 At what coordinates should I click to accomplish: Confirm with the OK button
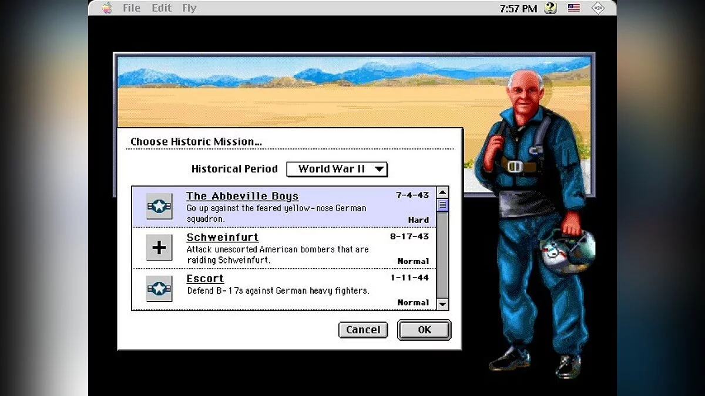(x=424, y=330)
